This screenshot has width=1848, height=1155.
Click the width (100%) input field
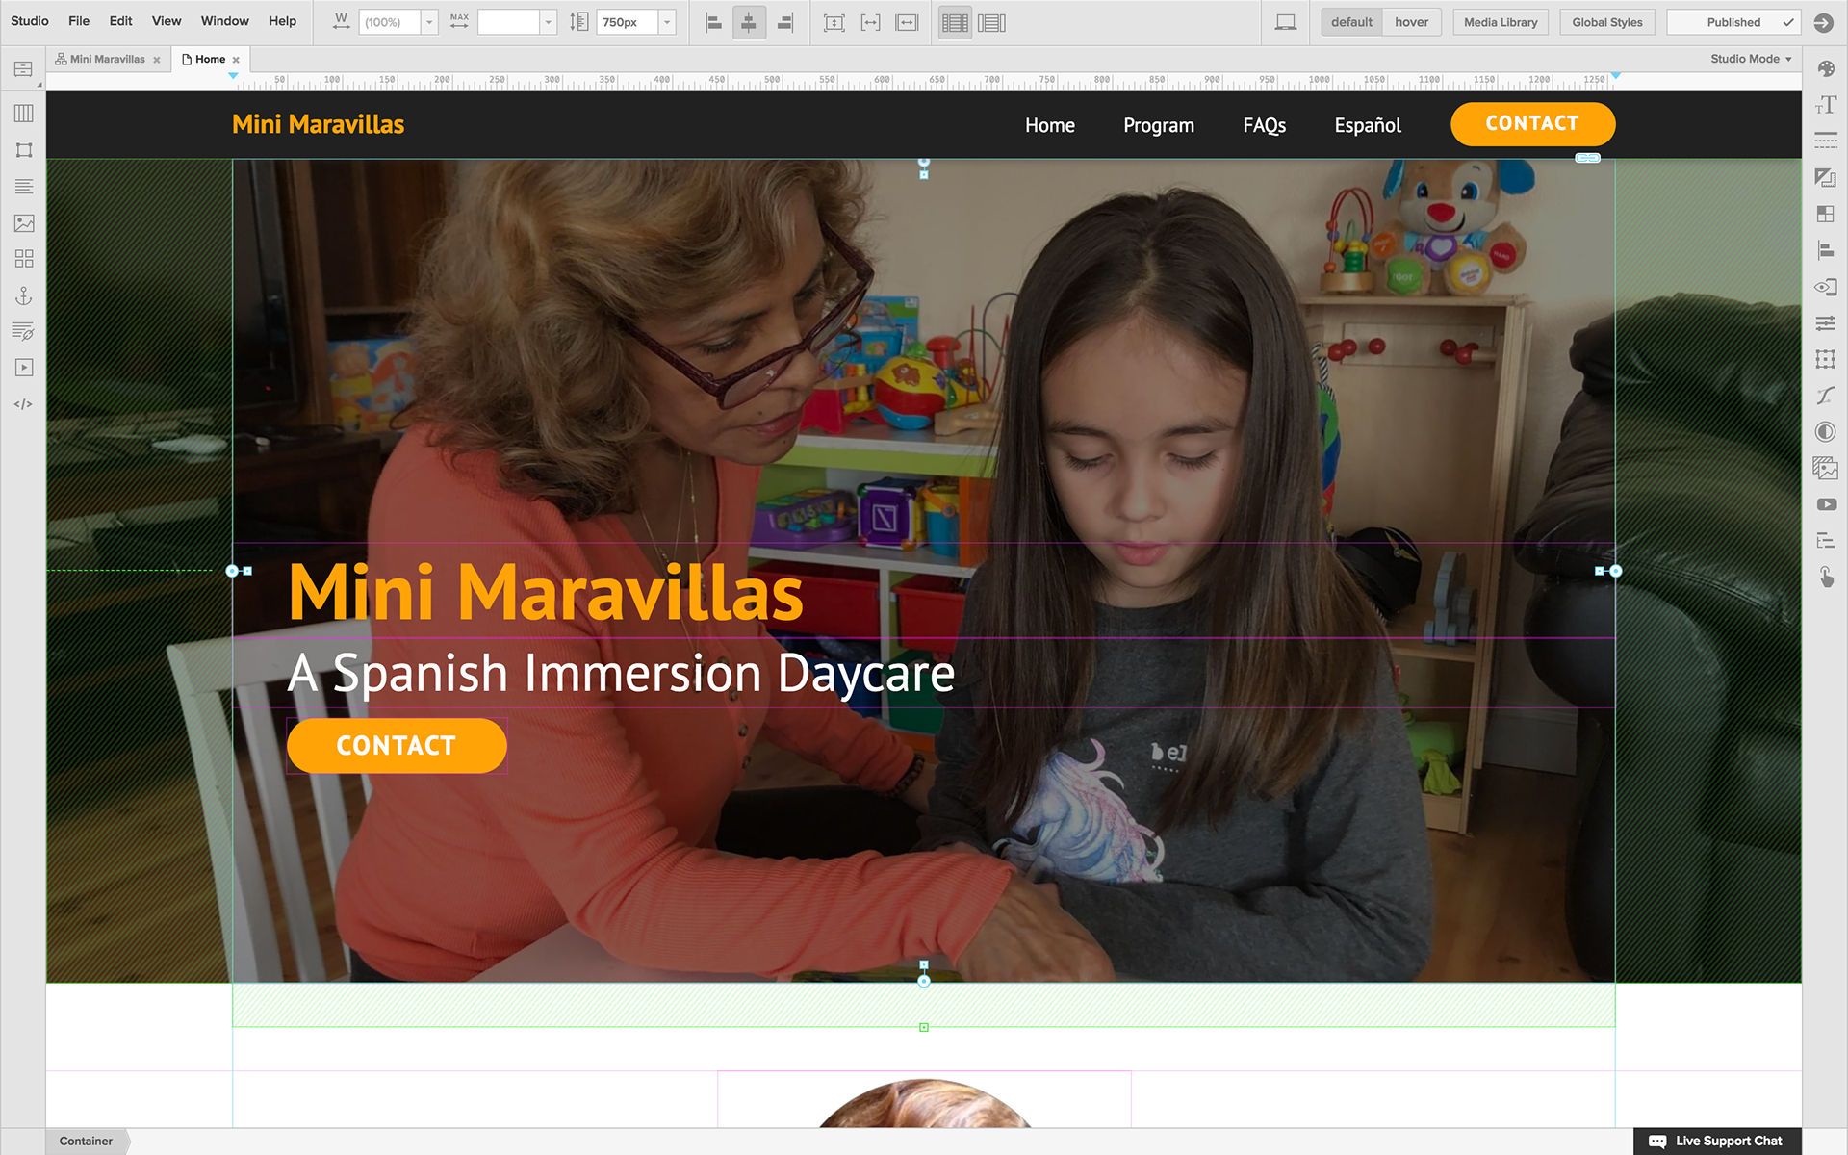pos(390,22)
